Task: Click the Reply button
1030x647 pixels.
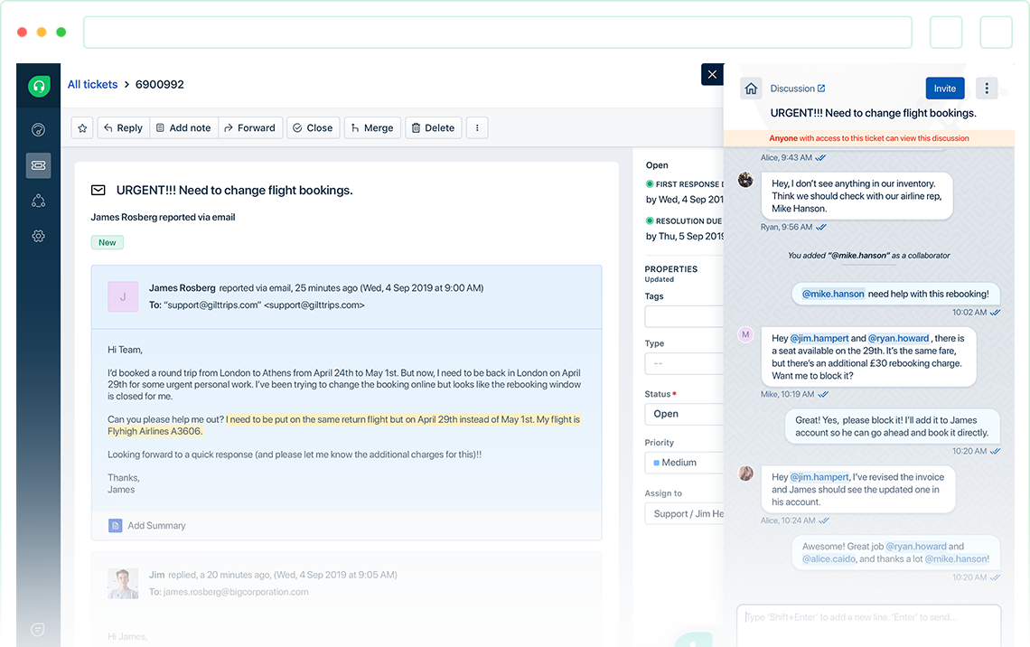Action: (x=124, y=128)
